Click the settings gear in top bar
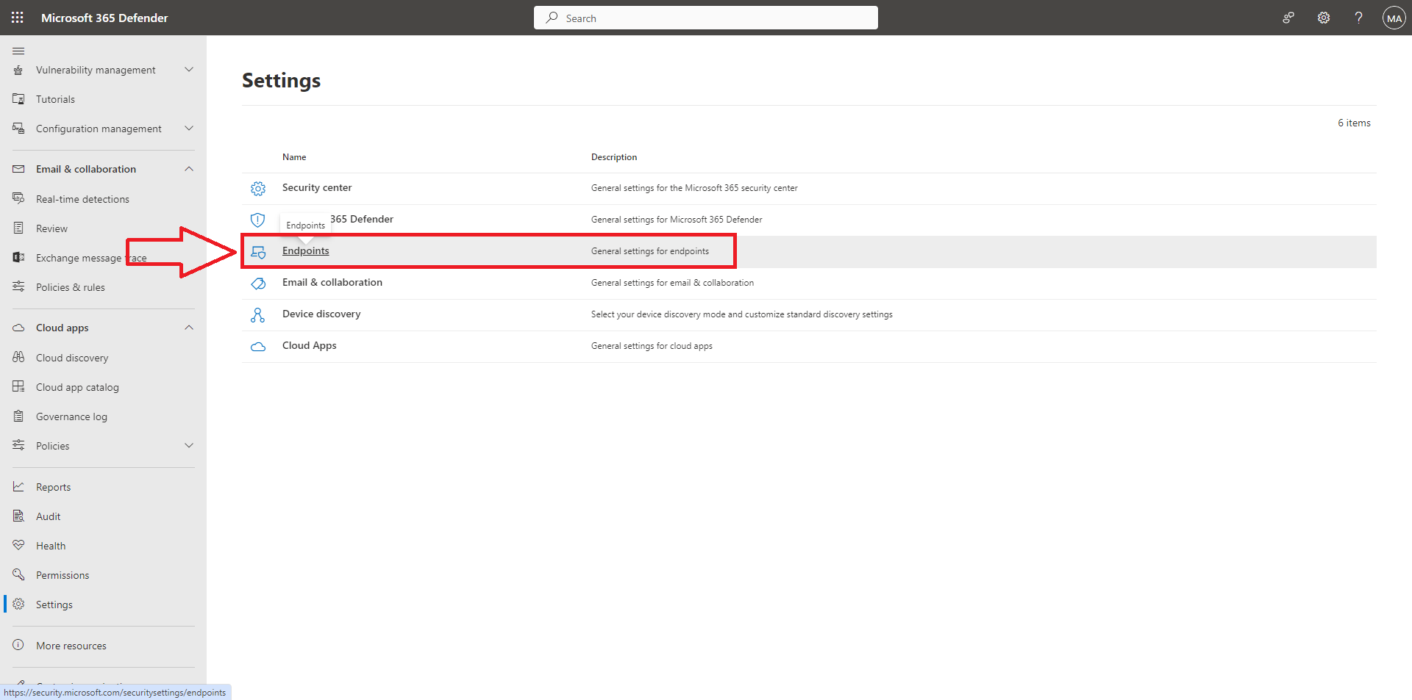1412x700 pixels. pyautogui.click(x=1324, y=18)
